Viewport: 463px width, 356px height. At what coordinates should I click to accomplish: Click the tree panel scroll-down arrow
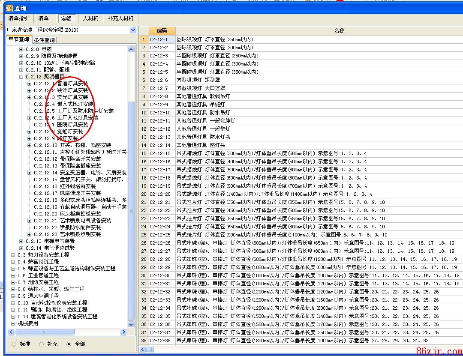point(132,325)
